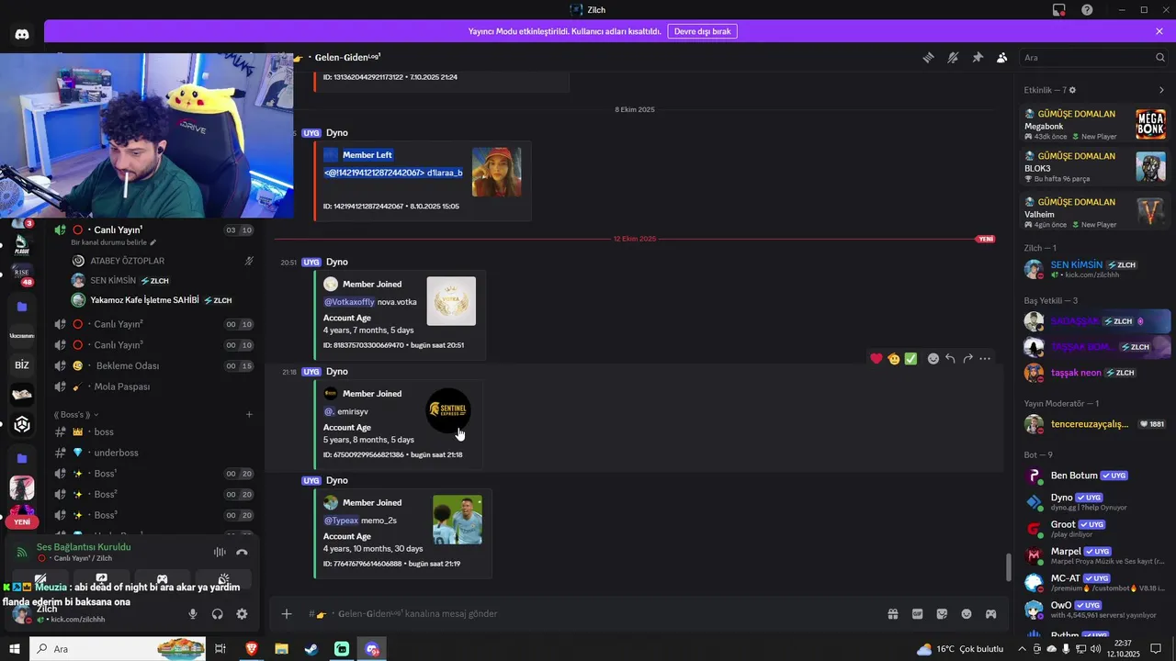
Task: Open Steam from the taskbar
Action: pyautogui.click(x=311, y=649)
